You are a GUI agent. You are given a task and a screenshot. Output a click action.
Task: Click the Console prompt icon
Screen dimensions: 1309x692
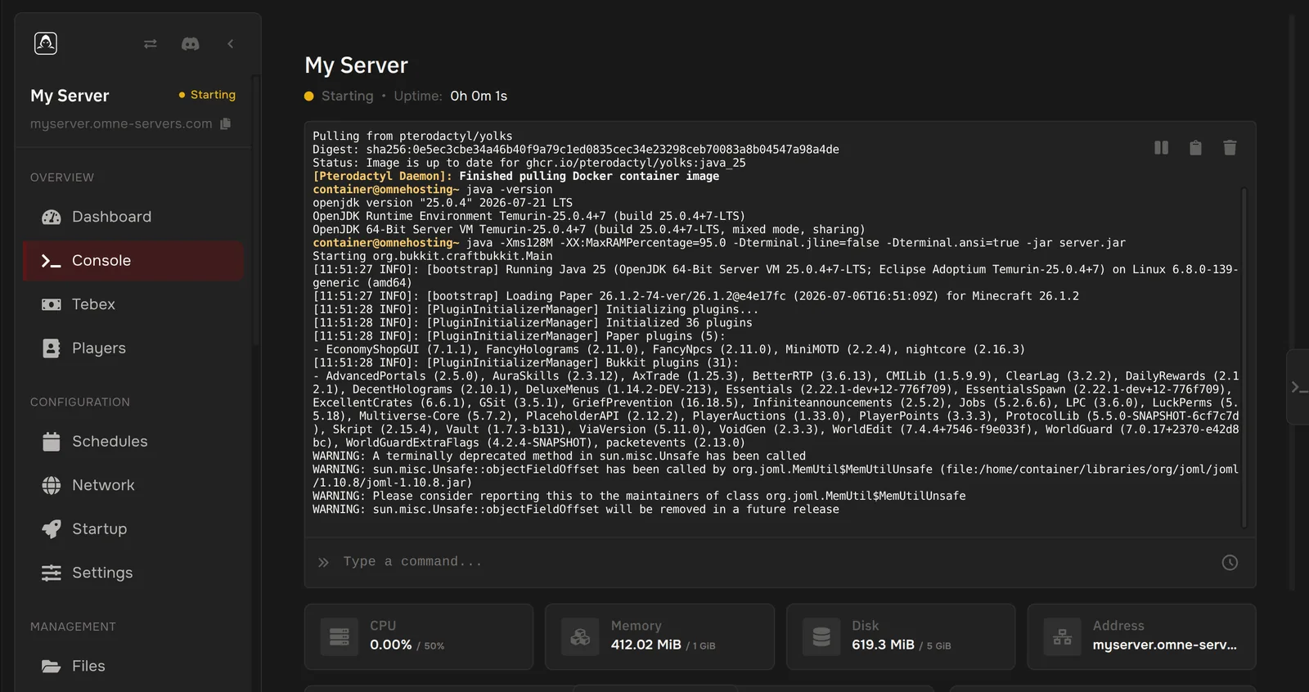click(52, 261)
